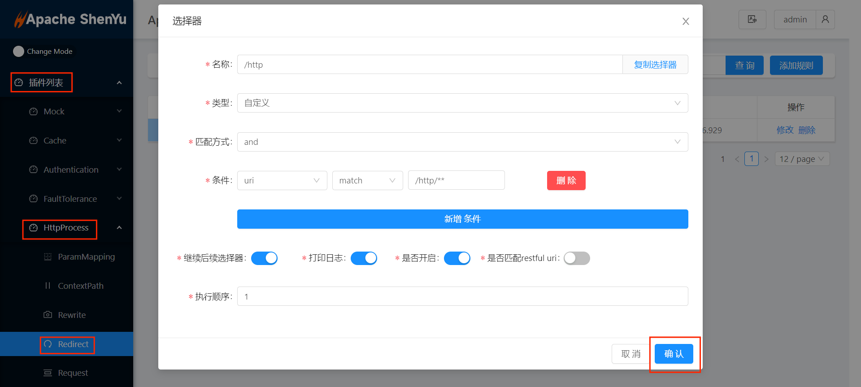The height and width of the screenshot is (387, 861).
Task: Click the ContextPath pause-style icon
Action: 48,286
